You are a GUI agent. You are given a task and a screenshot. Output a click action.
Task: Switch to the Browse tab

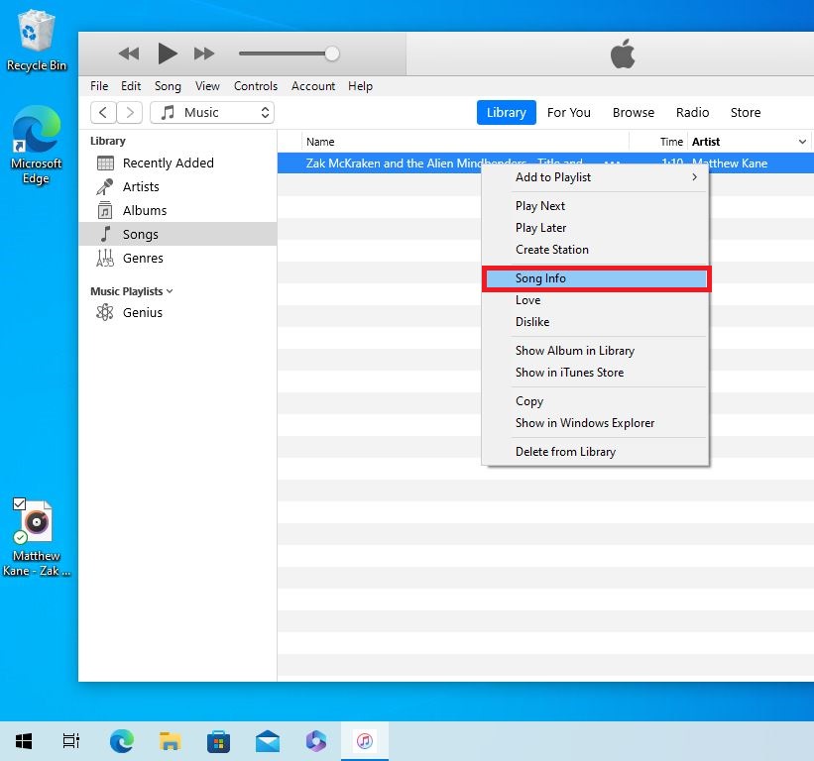(634, 113)
